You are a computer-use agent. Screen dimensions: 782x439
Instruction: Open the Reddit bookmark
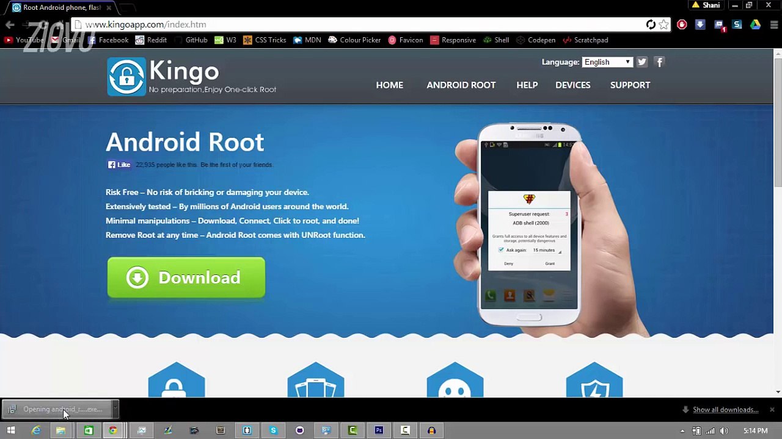pos(151,40)
